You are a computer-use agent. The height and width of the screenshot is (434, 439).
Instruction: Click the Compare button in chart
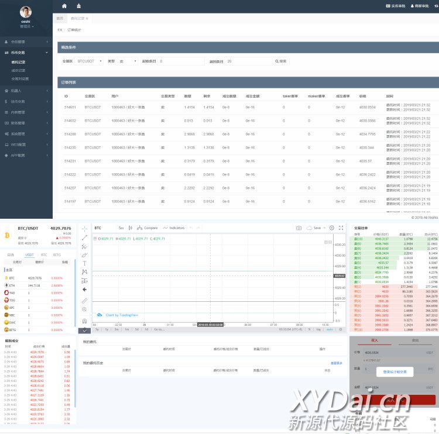point(148,228)
